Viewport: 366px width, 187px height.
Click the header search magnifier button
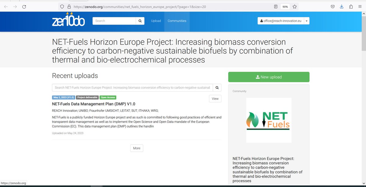click(140, 21)
